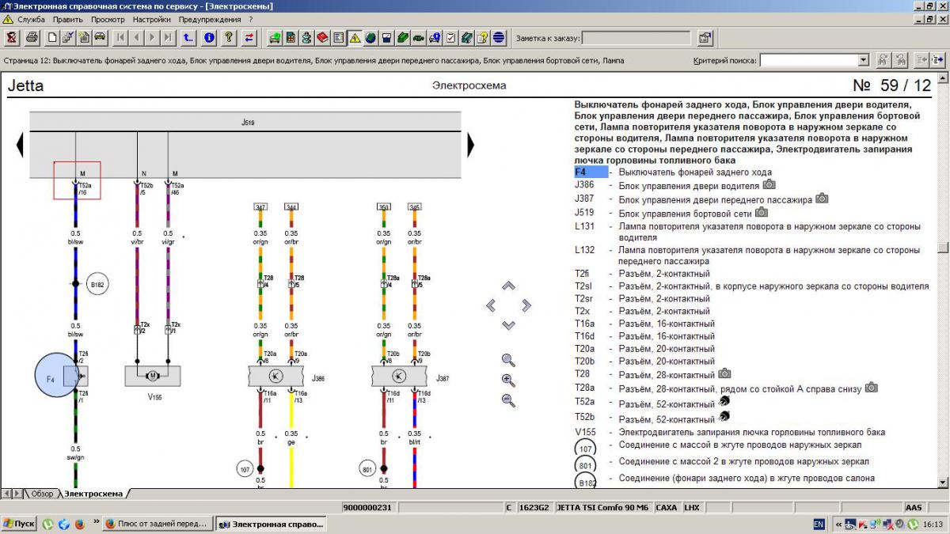Open the Пуск start menu
Screen dimensions: 950x534
(x=19, y=524)
